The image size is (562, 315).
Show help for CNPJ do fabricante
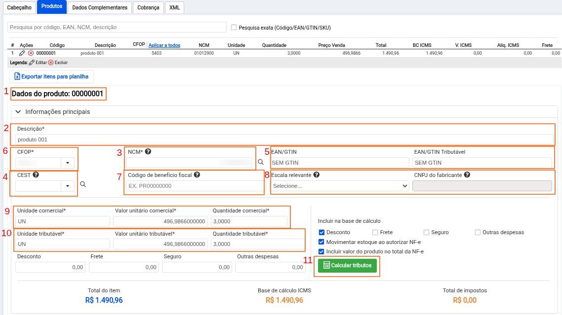click(467, 175)
